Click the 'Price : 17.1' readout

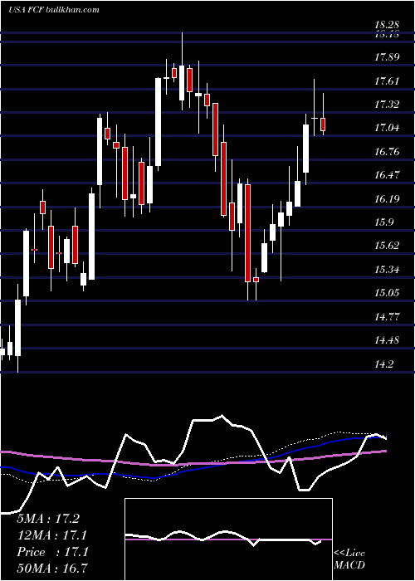point(52,552)
